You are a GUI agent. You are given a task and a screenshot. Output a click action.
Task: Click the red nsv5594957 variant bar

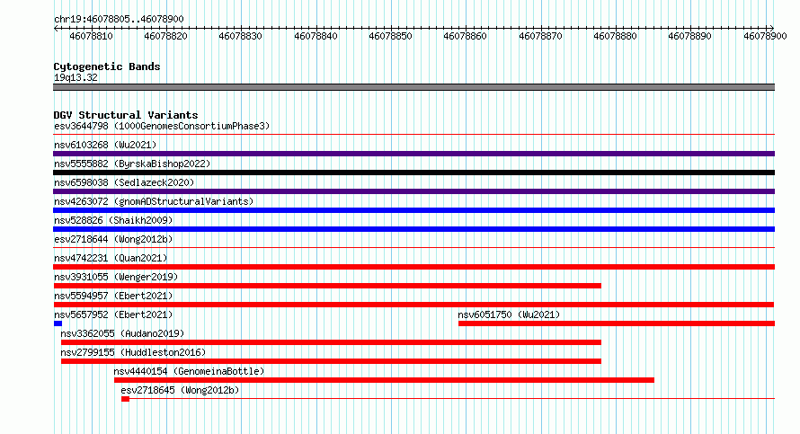[x=413, y=305]
